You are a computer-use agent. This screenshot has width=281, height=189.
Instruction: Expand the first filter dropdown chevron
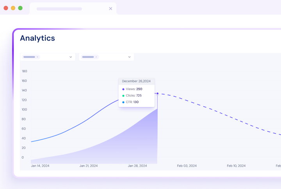(71, 57)
